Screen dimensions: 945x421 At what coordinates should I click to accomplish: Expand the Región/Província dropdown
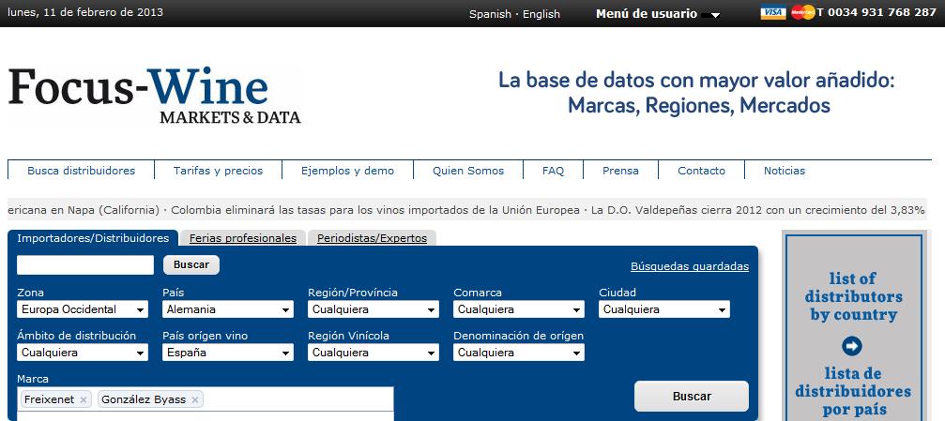[x=373, y=309]
